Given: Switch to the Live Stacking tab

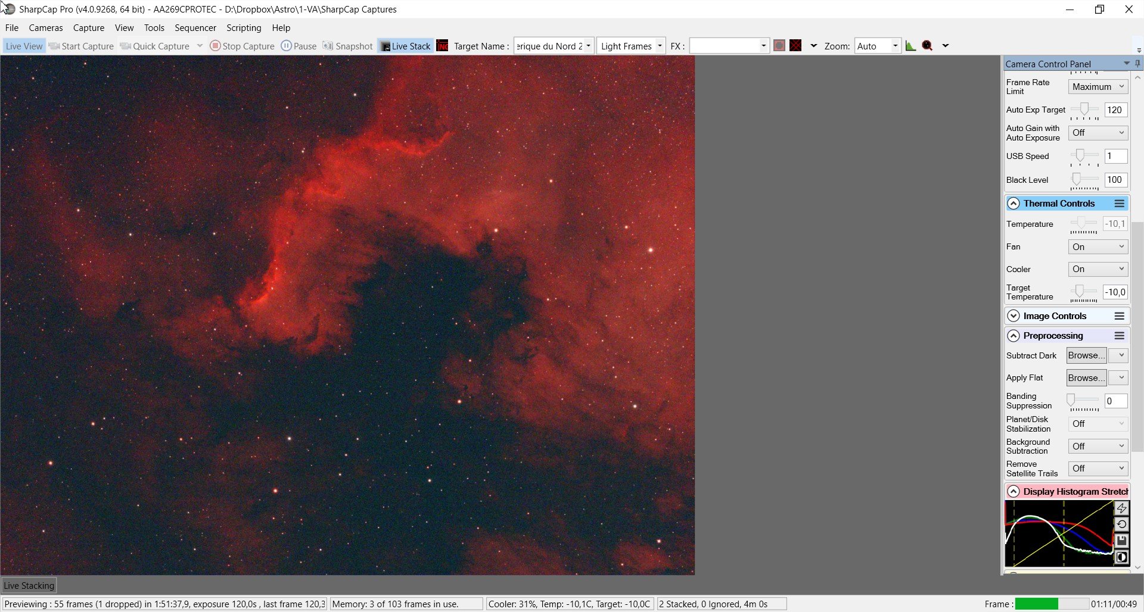Looking at the screenshot, I should [x=29, y=585].
